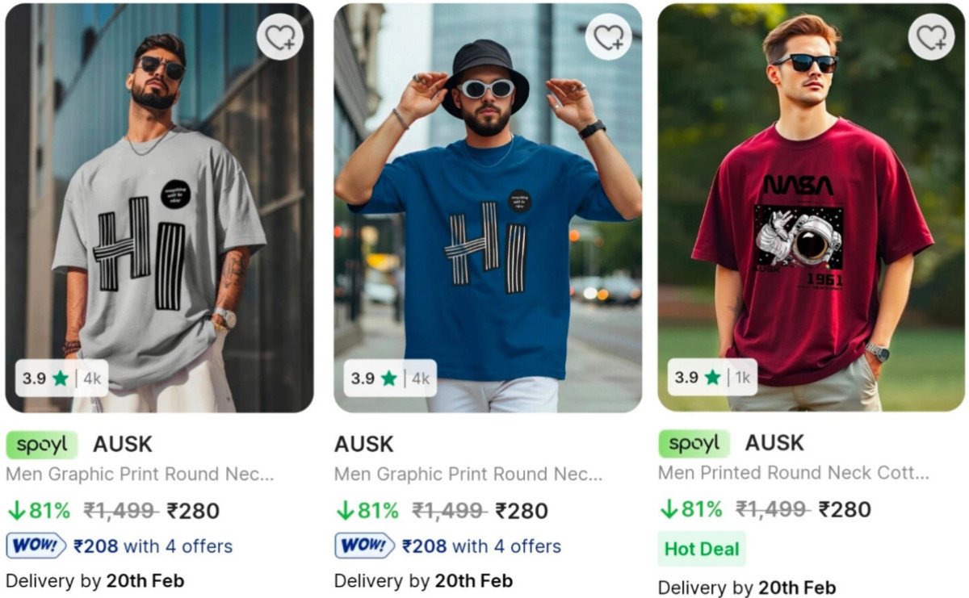Screen dimensions: 969x598
Task: Click ₹280 price of NASA t-shirt
Action: coord(845,510)
